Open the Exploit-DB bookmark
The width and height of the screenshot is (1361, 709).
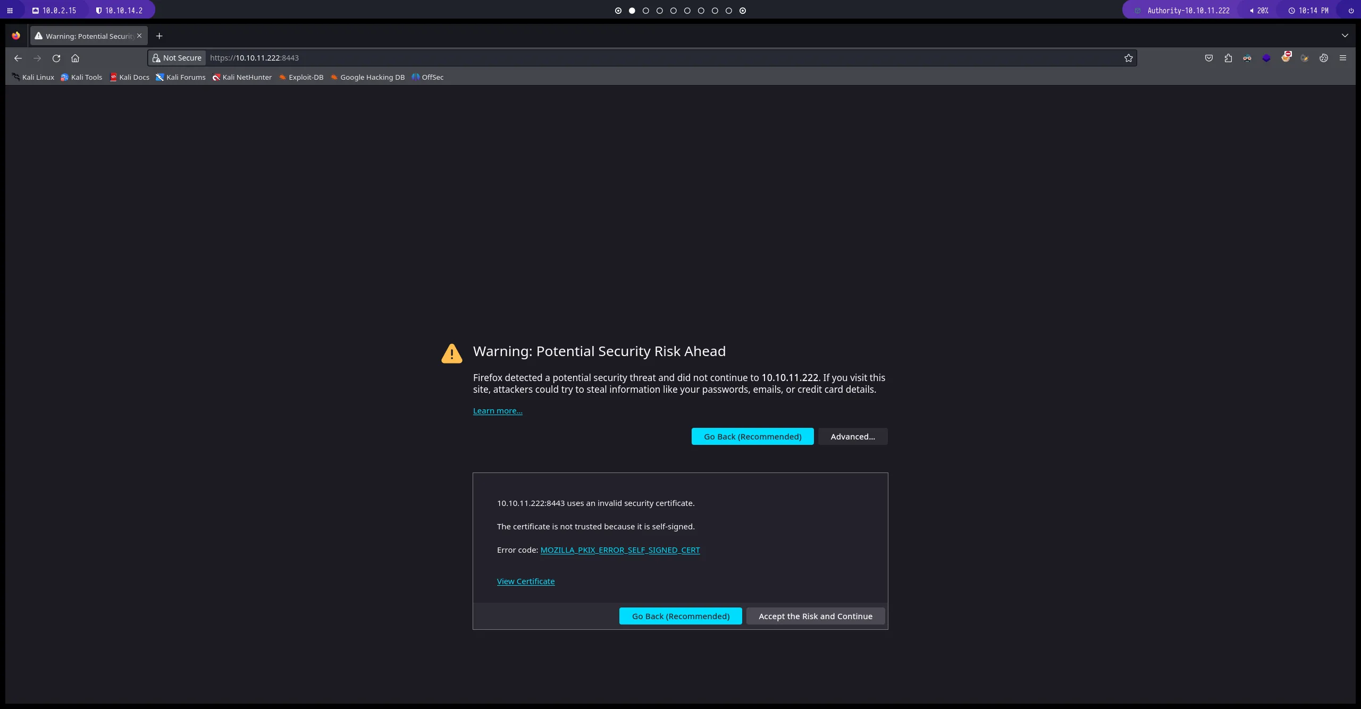click(301, 77)
